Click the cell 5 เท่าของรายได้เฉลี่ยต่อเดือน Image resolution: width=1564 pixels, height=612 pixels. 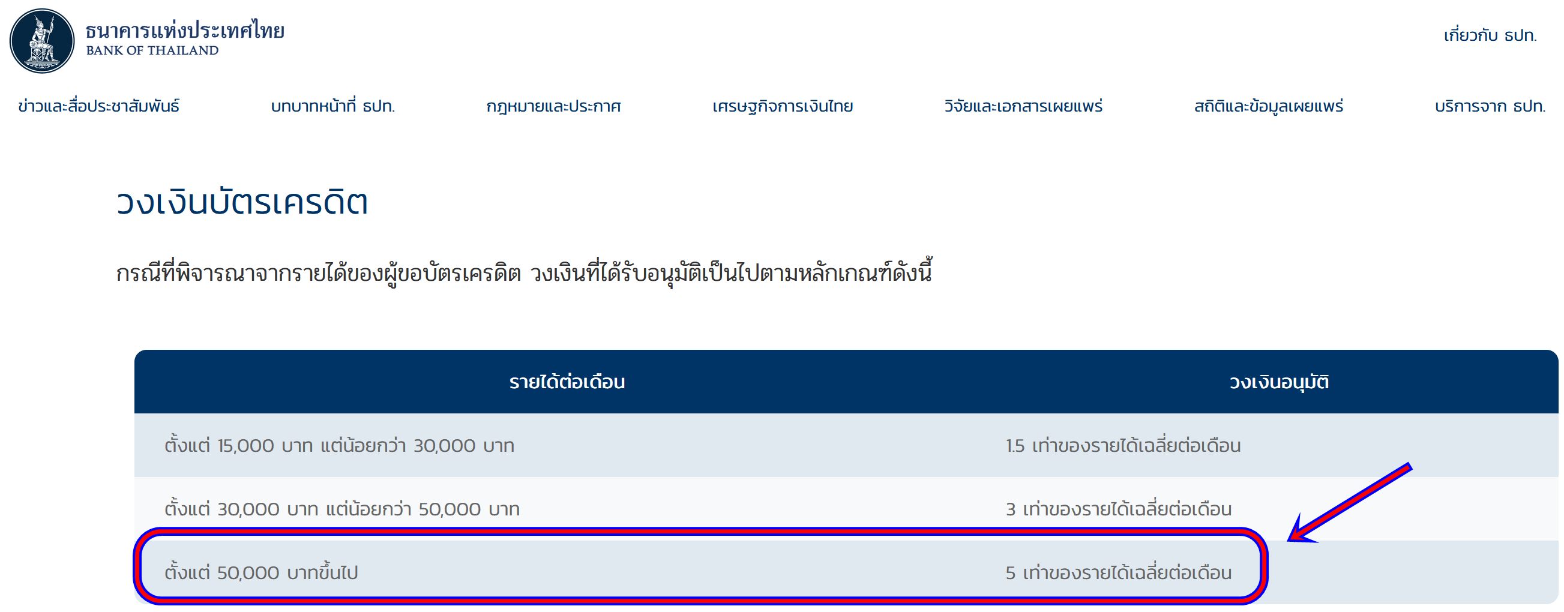[1118, 572]
